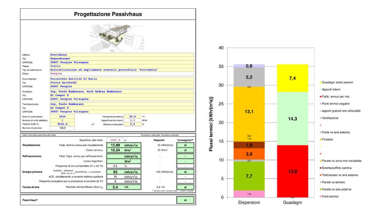The height and width of the screenshot is (212, 388).
Task: Select the Committente field 'Parrocchia Natività di Maria'
Action: click(122, 79)
